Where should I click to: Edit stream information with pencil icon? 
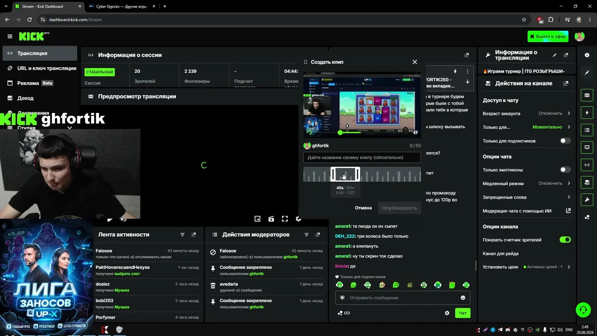[x=555, y=55]
